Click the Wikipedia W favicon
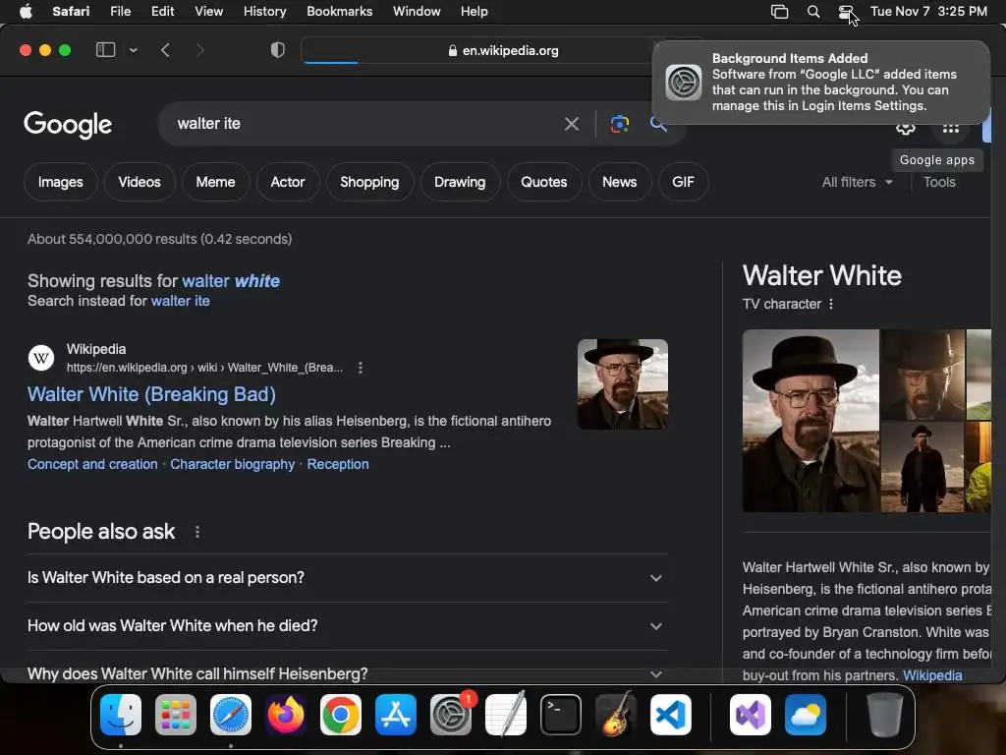Viewport: 1006px width, 755px height. (41, 358)
